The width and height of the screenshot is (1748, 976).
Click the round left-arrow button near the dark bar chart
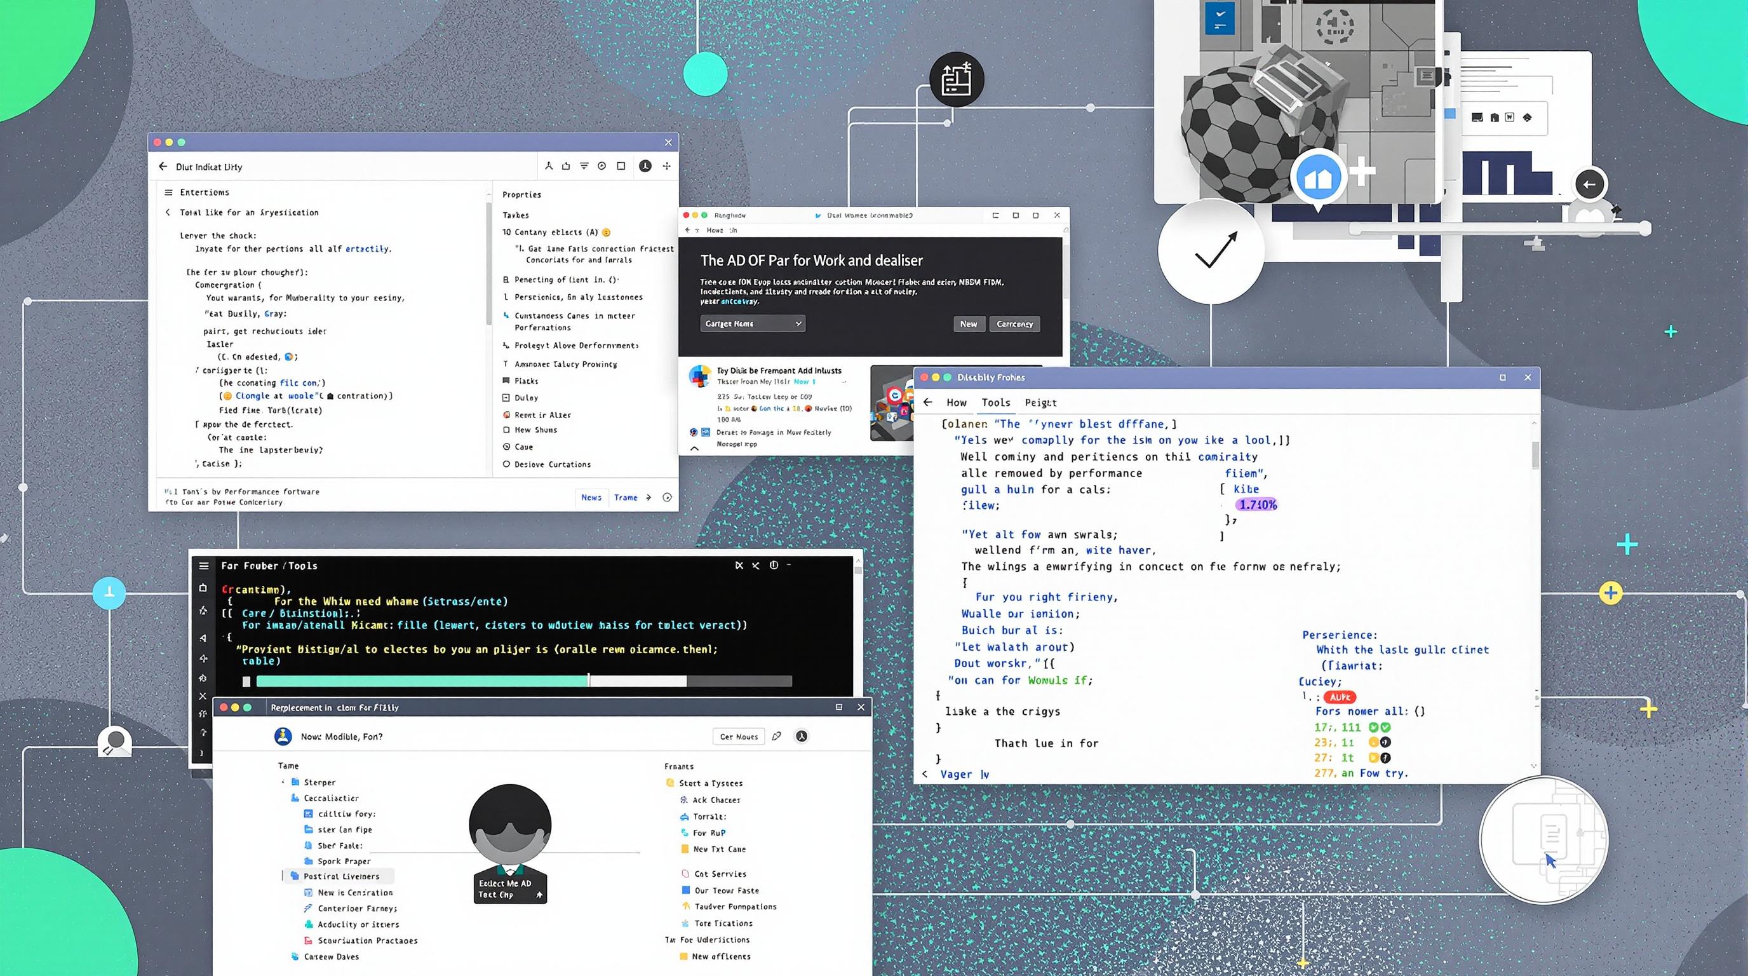pos(1589,184)
